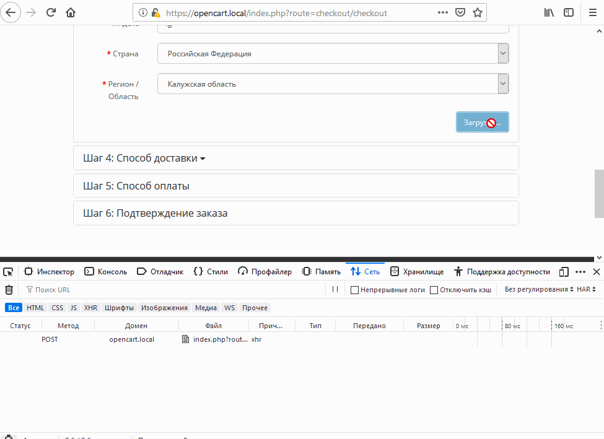Sort by Метод column header
The width and height of the screenshot is (604, 439).
[x=68, y=326]
